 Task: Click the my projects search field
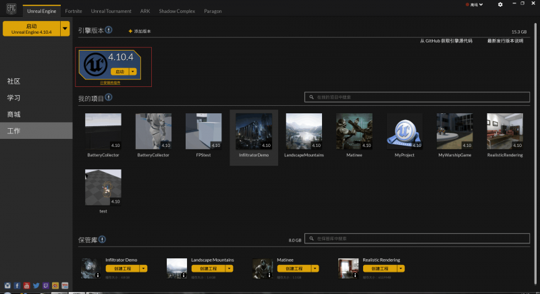point(417,97)
